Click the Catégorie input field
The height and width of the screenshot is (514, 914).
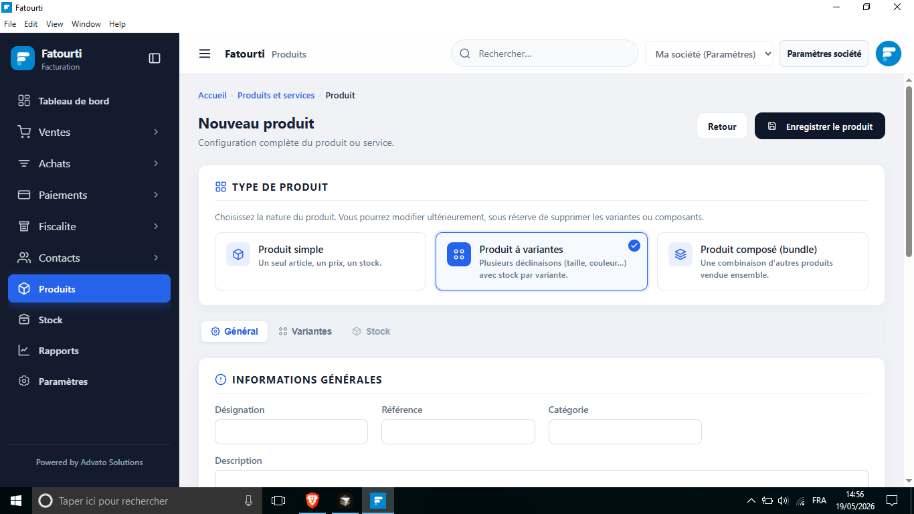point(625,432)
